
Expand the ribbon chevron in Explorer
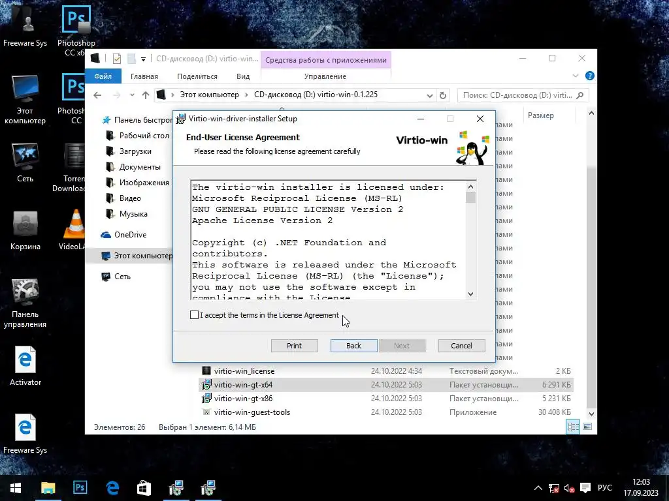tap(575, 76)
